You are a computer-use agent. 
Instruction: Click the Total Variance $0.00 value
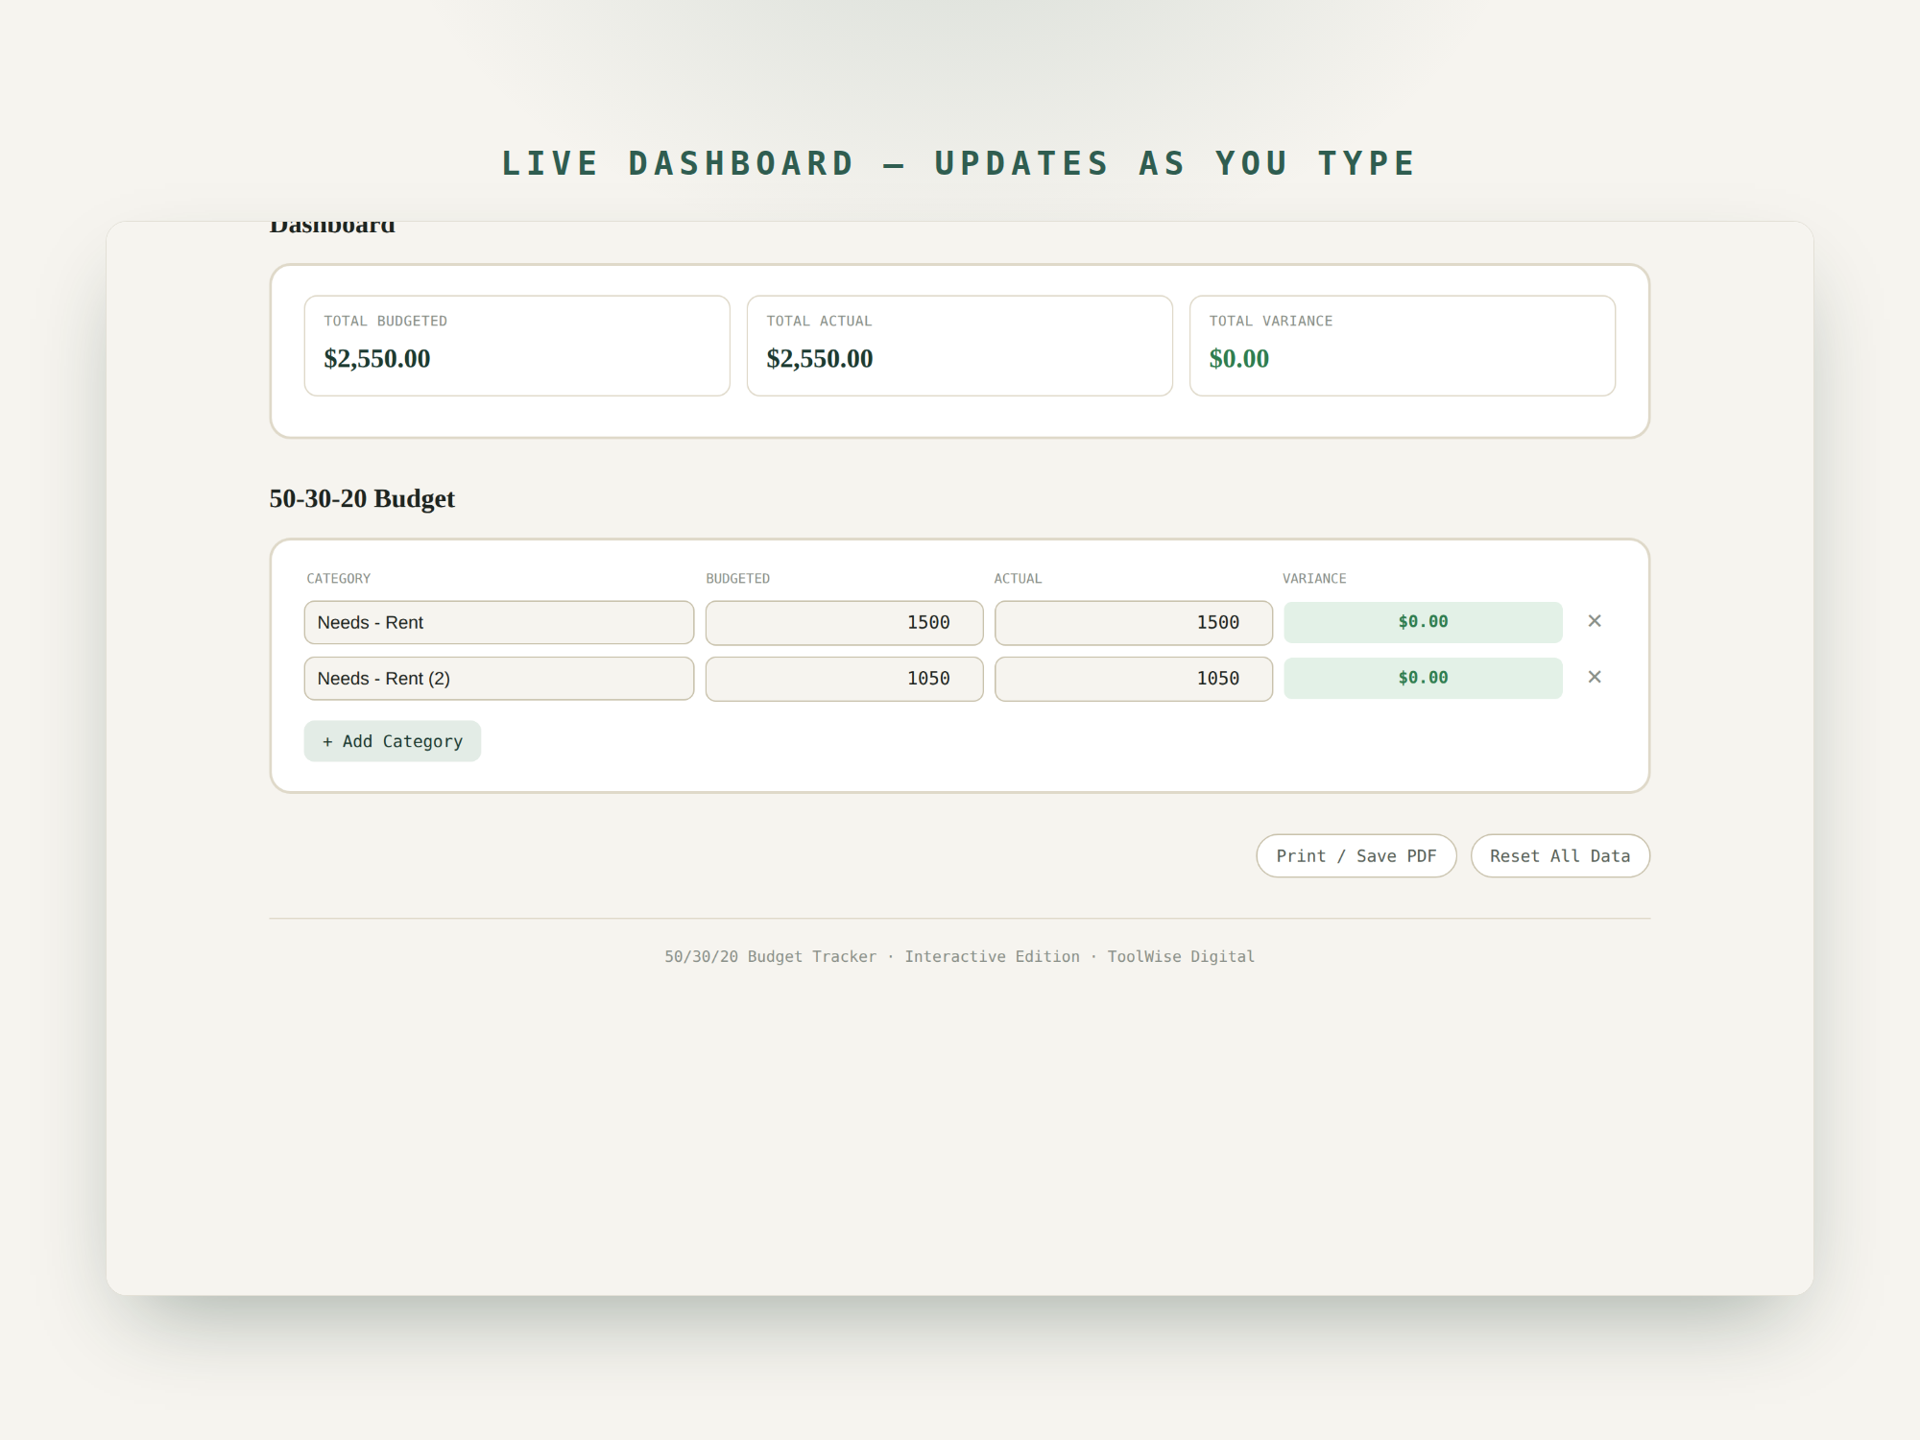click(1239, 358)
